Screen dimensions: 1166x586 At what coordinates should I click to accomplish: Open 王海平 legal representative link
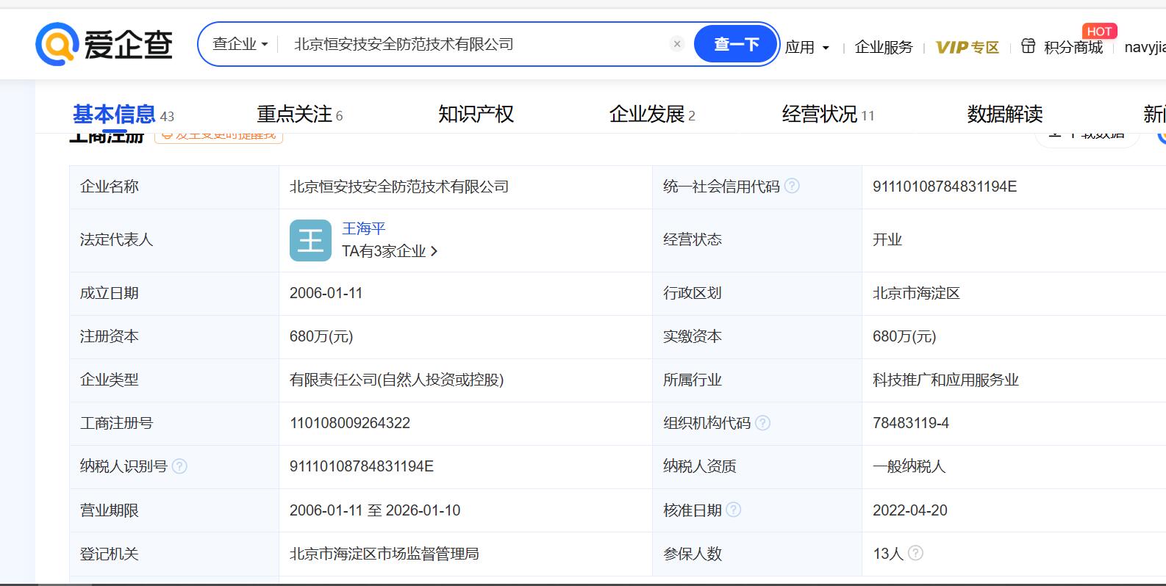[x=364, y=228]
